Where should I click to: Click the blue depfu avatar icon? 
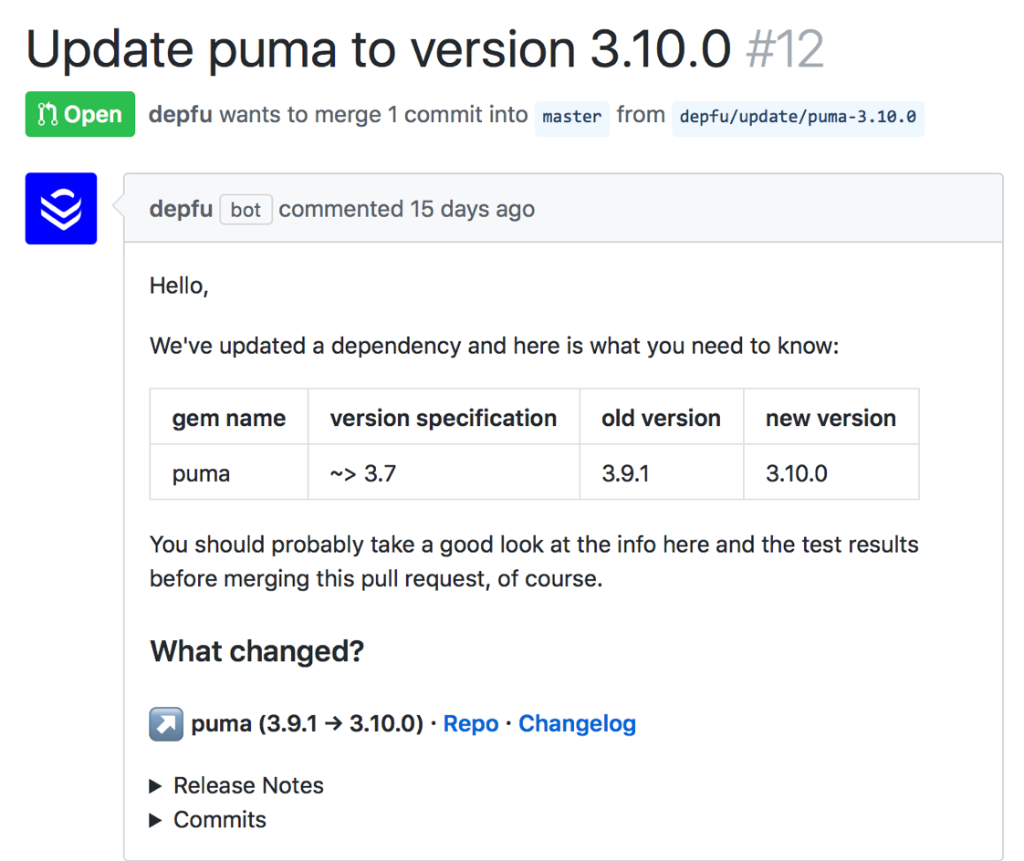61,209
